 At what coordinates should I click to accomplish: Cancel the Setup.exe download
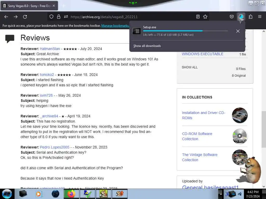pos(238,31)
